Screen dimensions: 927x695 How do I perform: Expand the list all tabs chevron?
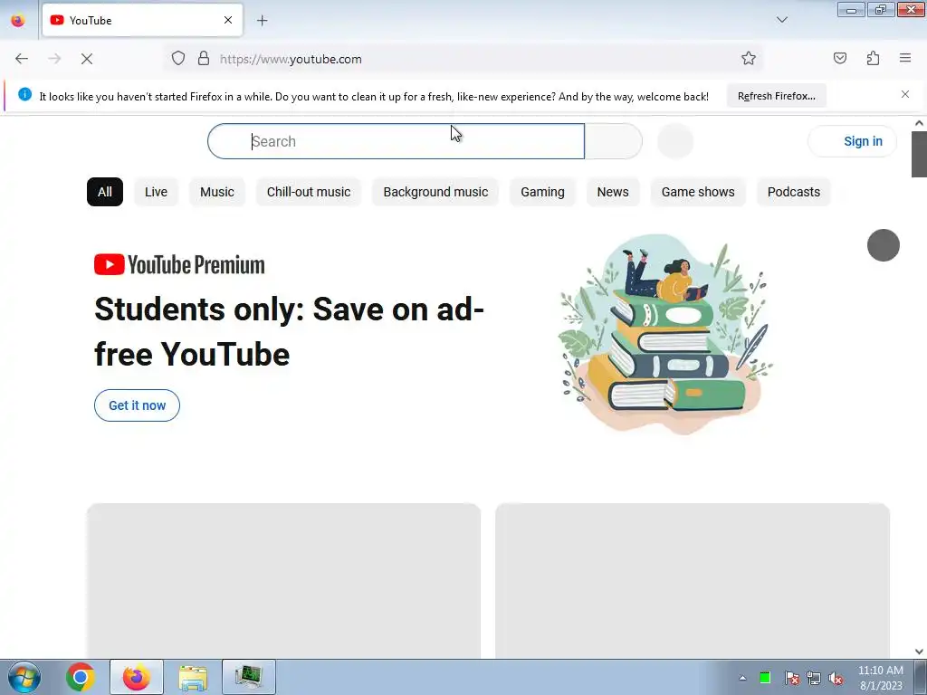coord(781,20)
